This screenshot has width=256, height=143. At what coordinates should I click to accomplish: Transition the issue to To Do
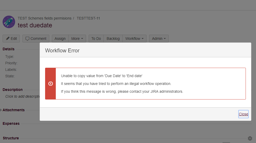point(96,39)
